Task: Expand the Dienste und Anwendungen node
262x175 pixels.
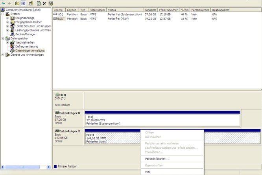Action: pyautogui.click(x=3, y=55)
